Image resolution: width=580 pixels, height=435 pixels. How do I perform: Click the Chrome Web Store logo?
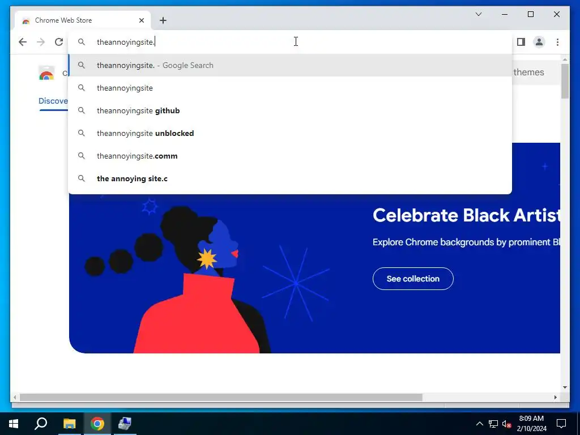pyautogui.click(x=46, y=73)
